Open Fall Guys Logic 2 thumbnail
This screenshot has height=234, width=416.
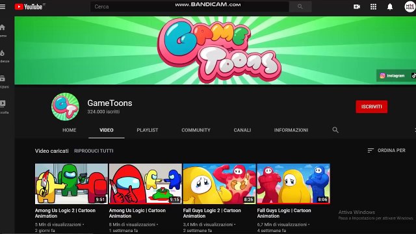click(x=220, y=183)
